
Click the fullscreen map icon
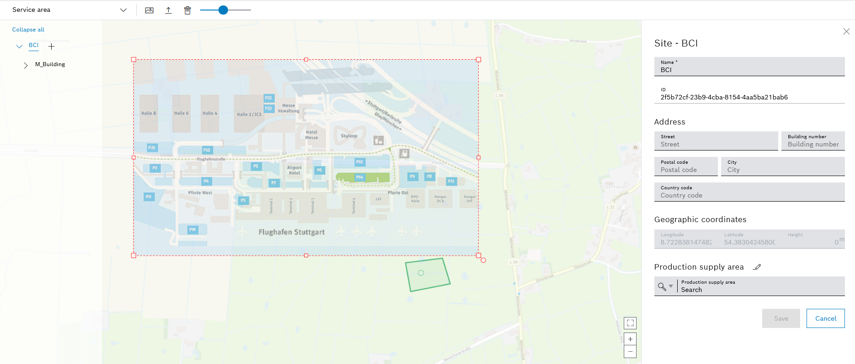click(630, 323)
